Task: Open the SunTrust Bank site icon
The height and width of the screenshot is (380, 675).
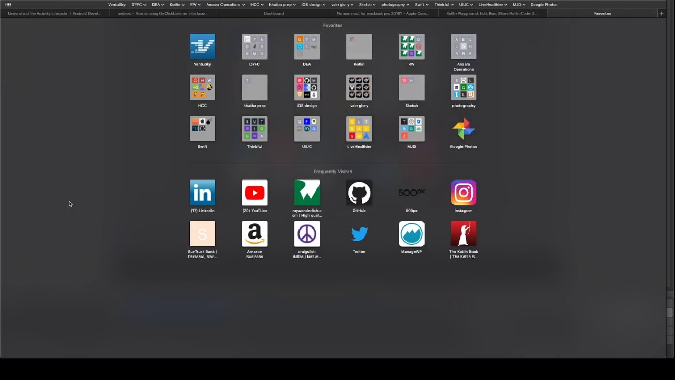Action: pos(202,234)
